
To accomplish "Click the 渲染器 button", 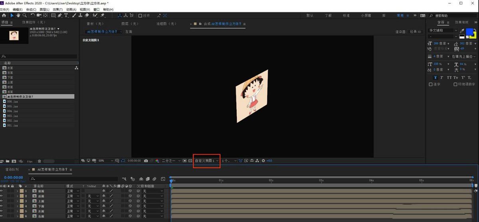I will pos(400,31).
